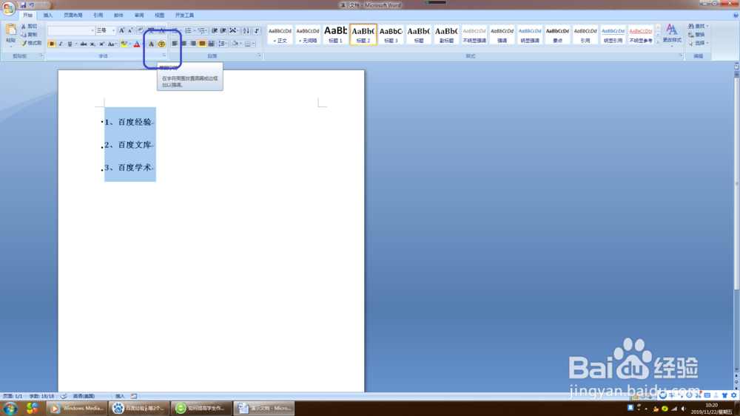Align text right
Viewport: 740px width, 416px height.
[192, 44]
